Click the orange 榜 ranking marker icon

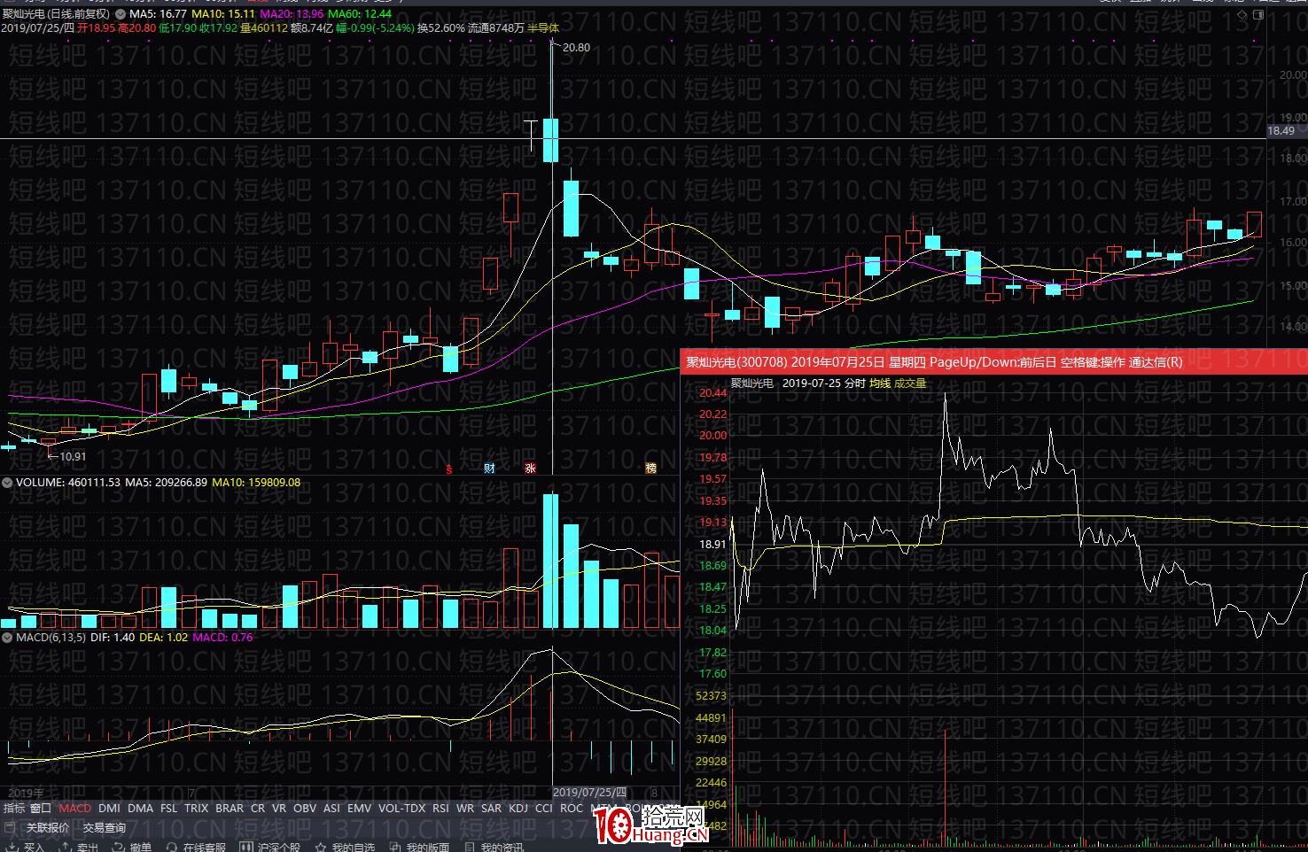650,469
